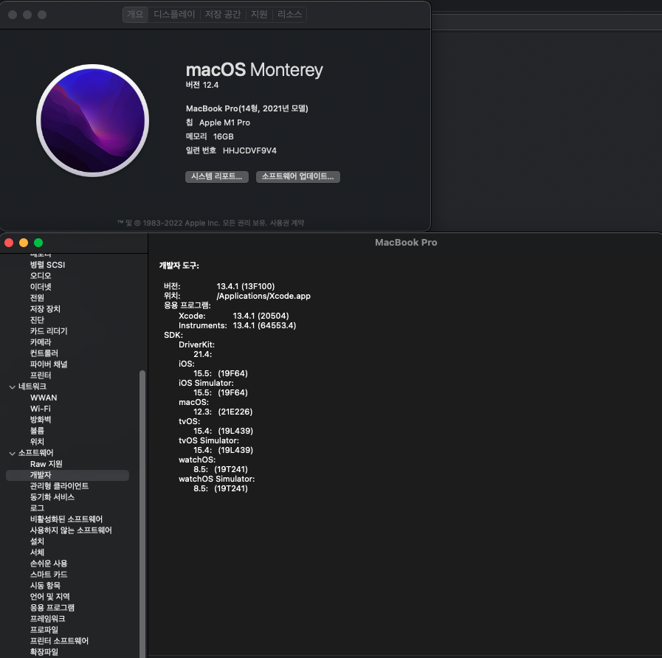Click the 시스템 리포트... button

click(216, 176)
